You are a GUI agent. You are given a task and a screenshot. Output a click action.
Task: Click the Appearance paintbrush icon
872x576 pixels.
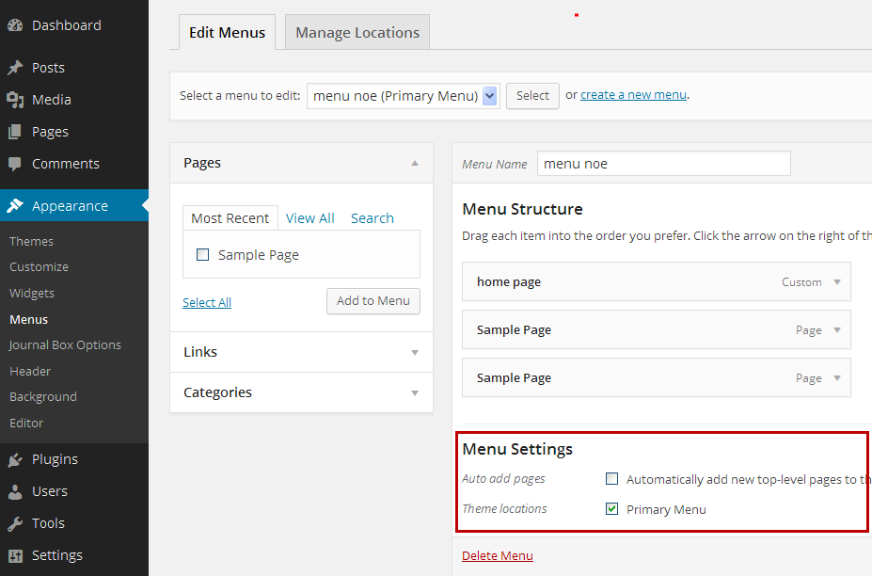click(15, 205)
